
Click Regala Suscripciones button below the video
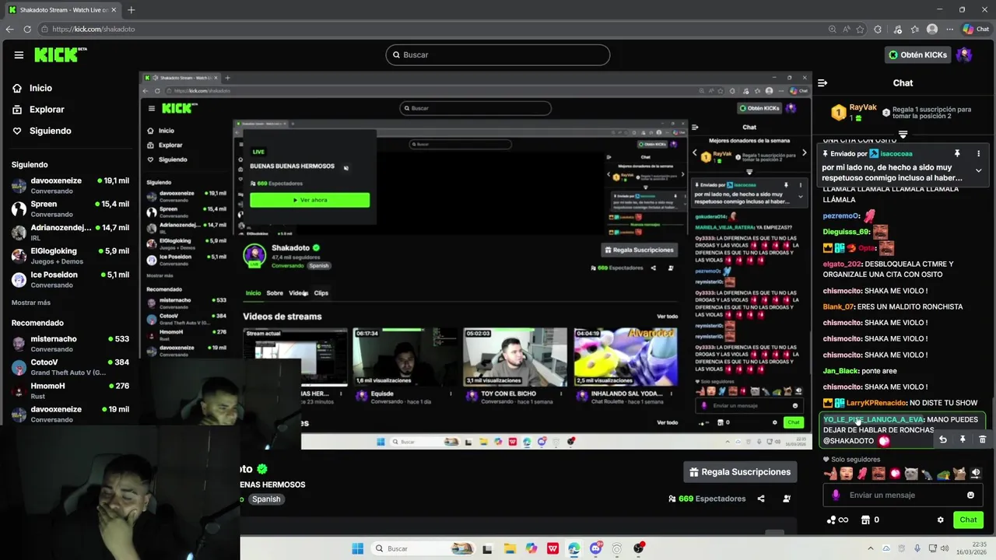[x=740, y=472]
